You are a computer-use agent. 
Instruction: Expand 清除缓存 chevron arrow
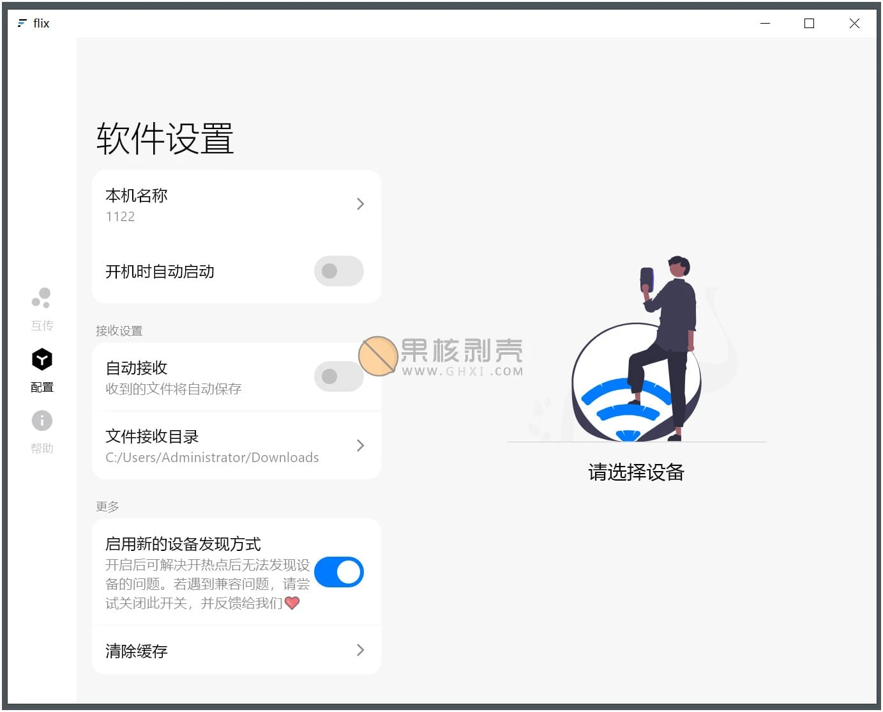click(x=360, y=650)
